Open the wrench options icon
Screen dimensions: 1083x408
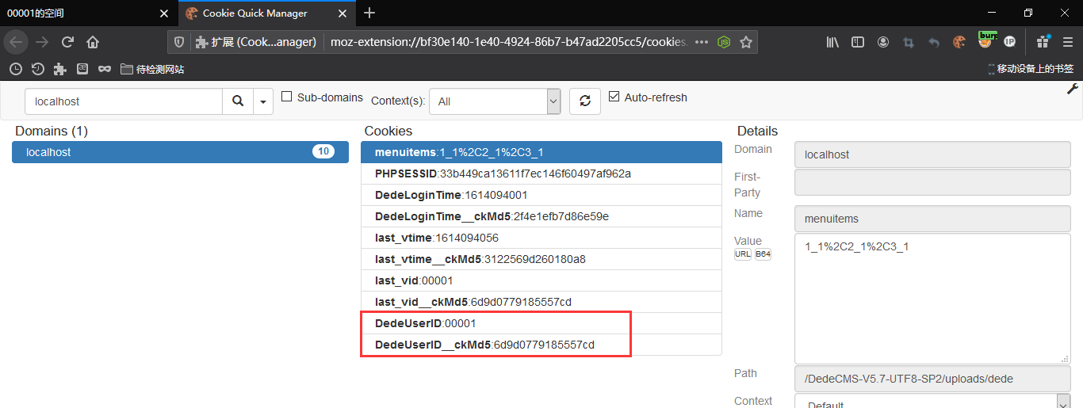click(1073, 90)
